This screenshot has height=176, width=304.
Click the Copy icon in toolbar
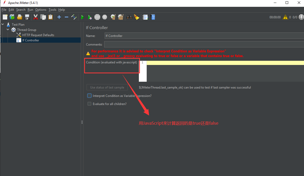(x=43, y=17)
